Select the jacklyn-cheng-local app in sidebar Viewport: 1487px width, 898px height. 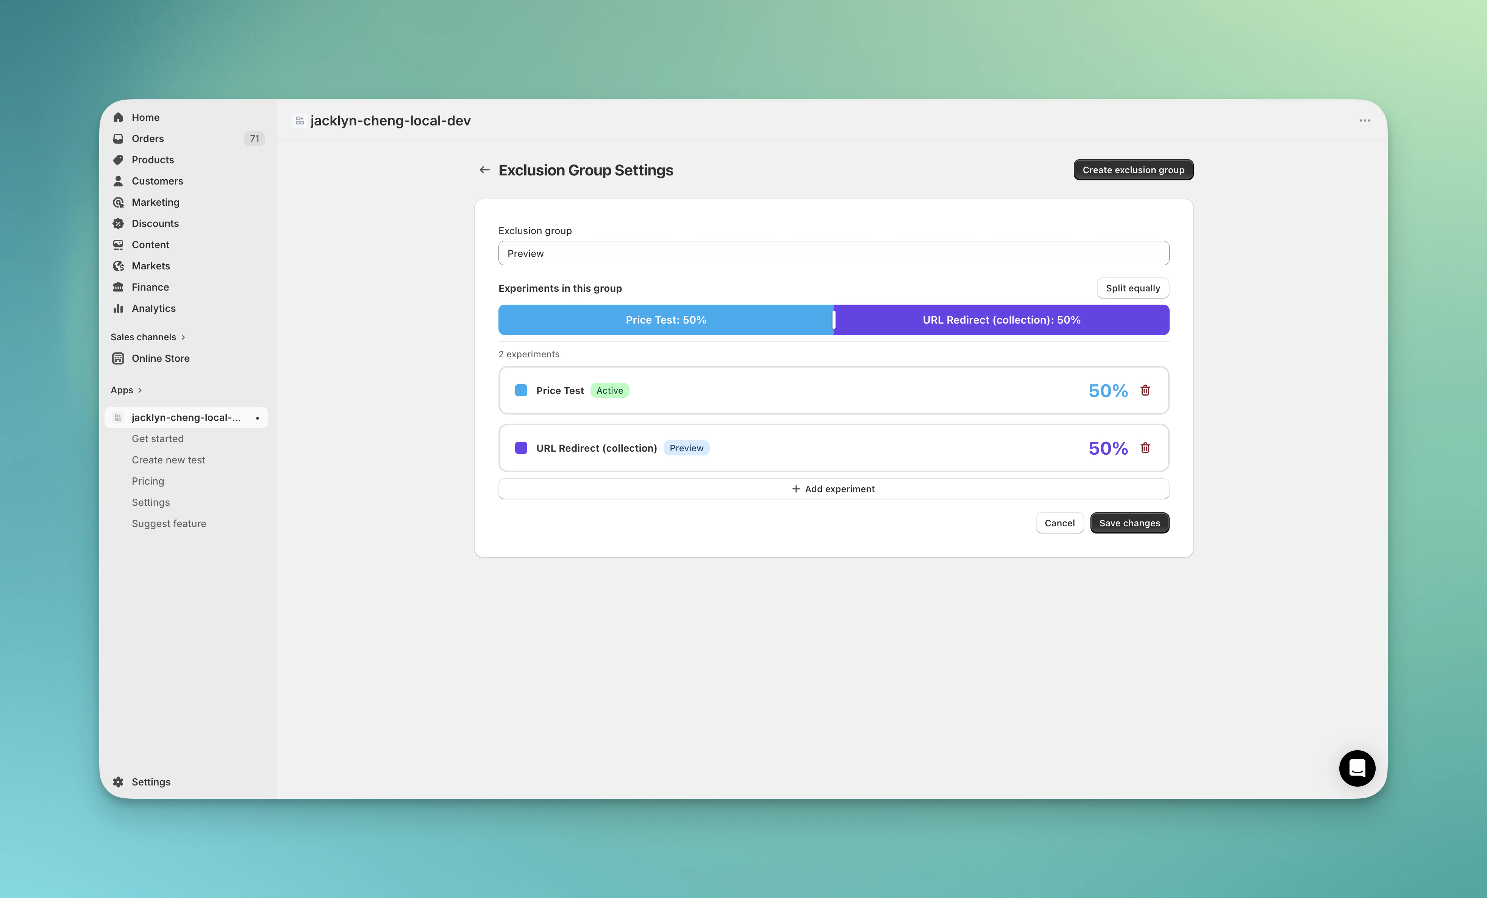(x=186, y=417)
